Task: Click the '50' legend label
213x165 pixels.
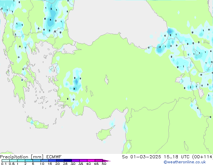Action: [104, 164]
